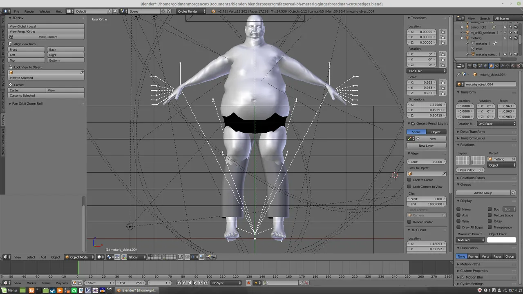Enable the X-Ray display checkbox
This screenshot has height=294, width=523.
pos(490,221)
